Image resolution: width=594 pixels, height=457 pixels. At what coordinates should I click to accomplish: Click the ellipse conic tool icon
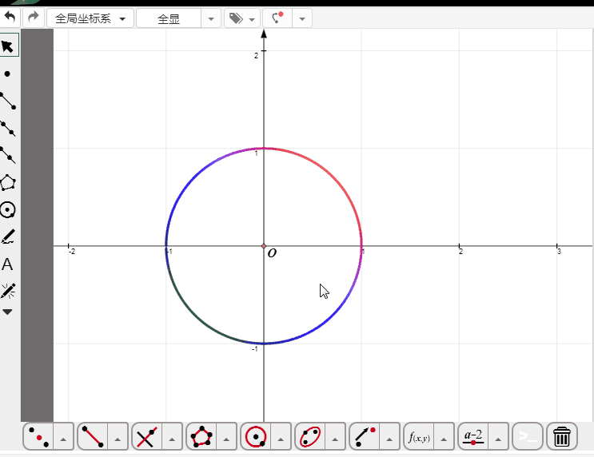pyautogui.click(x=310, y=436)
